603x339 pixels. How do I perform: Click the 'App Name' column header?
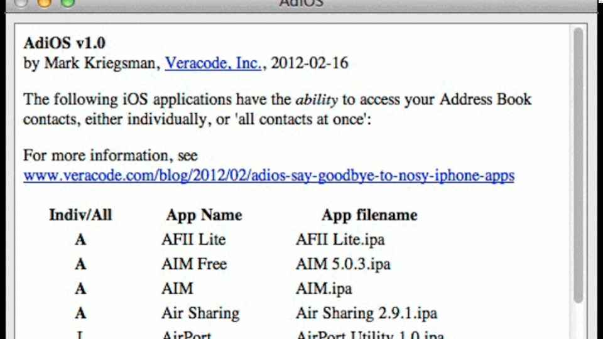(x=204, y=215)
